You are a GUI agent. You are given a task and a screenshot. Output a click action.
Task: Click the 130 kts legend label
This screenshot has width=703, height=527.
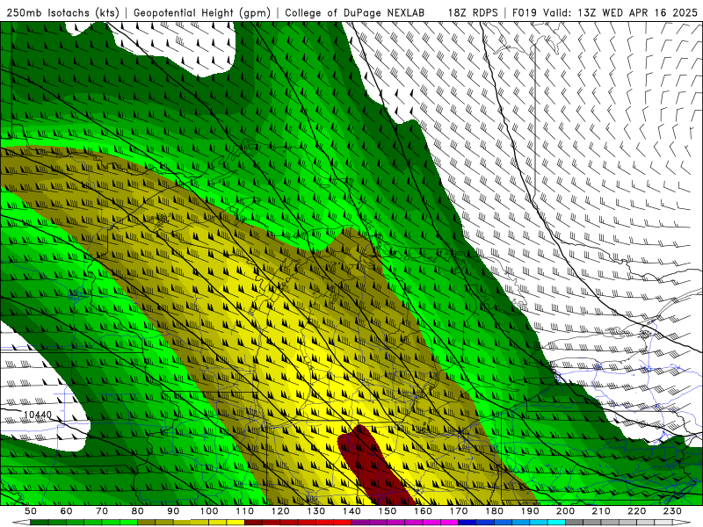point(316,511)
